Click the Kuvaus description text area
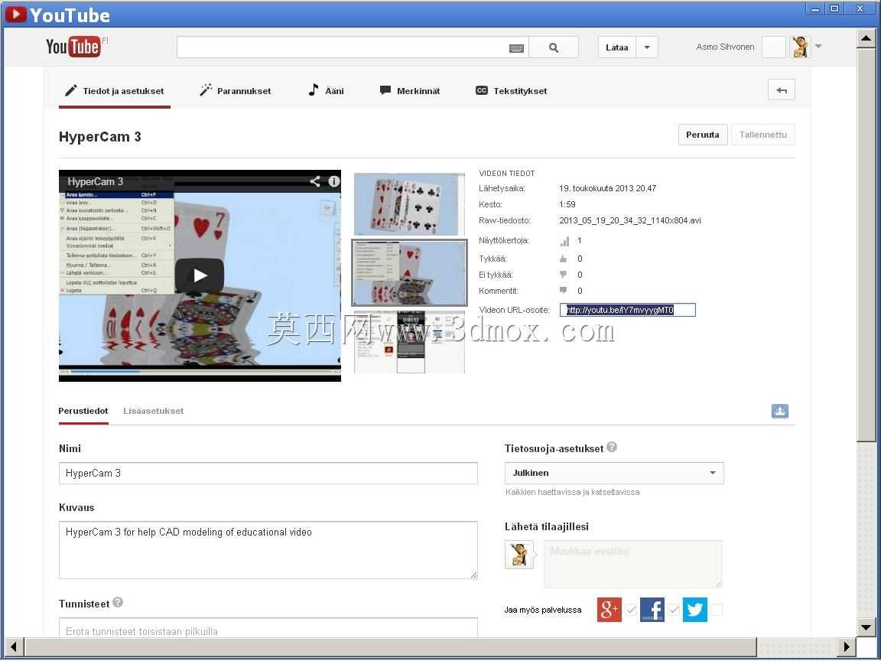This screenshot has height=661, width=881. click(268, 550)
